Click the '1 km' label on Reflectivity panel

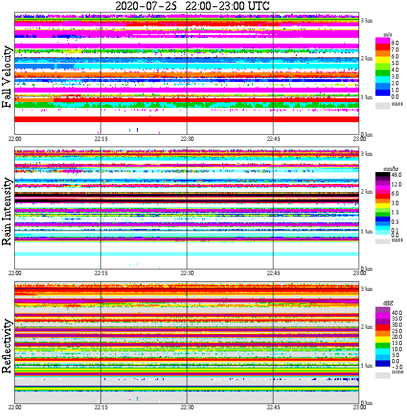click(366, 366)
